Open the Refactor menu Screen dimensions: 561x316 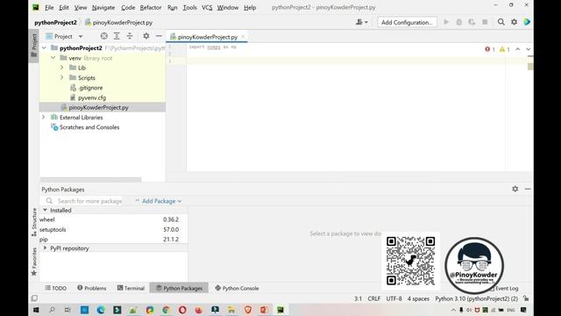[x=151, y=7]
